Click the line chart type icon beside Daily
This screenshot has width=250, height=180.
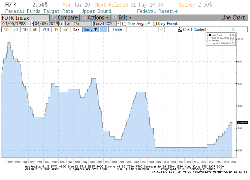104,29
